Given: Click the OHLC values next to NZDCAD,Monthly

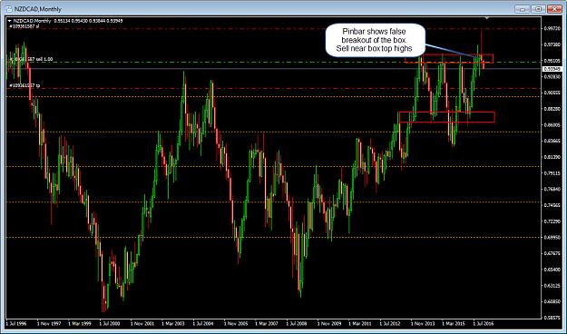Looking at the screenshot, I should click(88, 21).
